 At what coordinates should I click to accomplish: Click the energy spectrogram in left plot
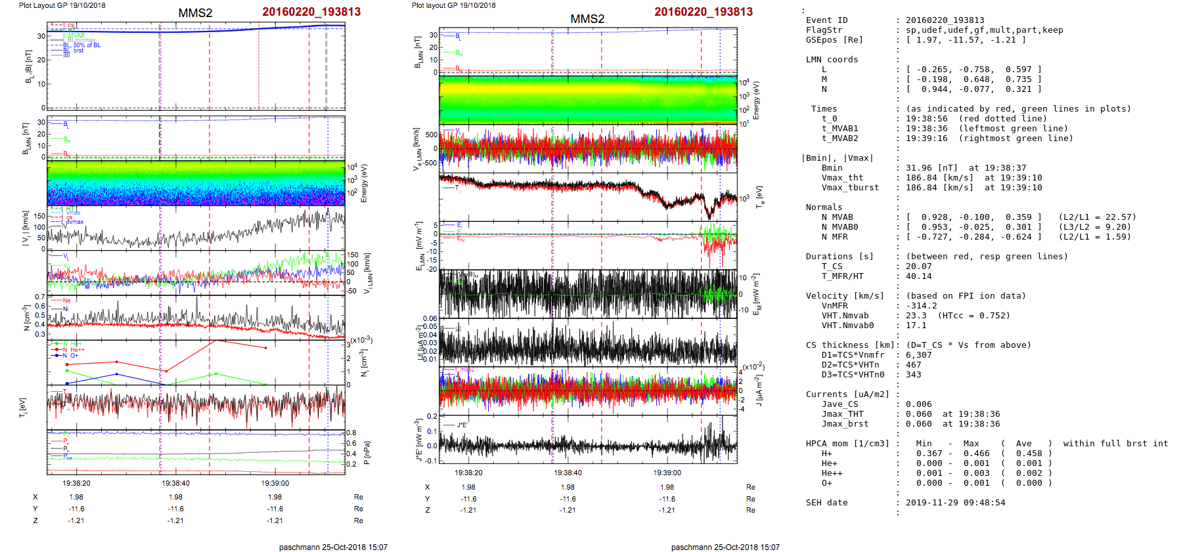tap(196, 183)
